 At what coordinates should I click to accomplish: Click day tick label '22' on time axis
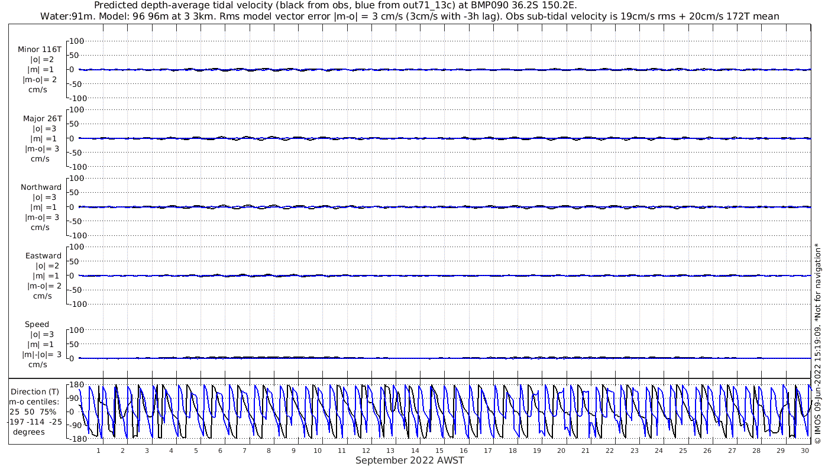pos(610,451)
